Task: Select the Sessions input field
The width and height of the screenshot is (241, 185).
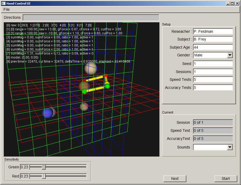Action: coord(213,72)
